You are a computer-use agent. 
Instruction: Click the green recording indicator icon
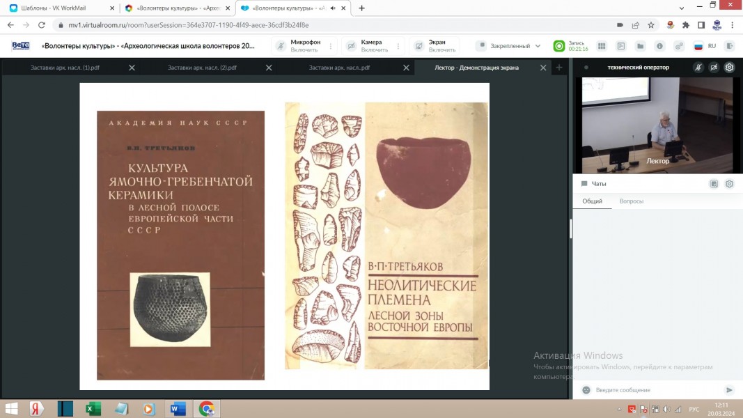tap(558, 46)
